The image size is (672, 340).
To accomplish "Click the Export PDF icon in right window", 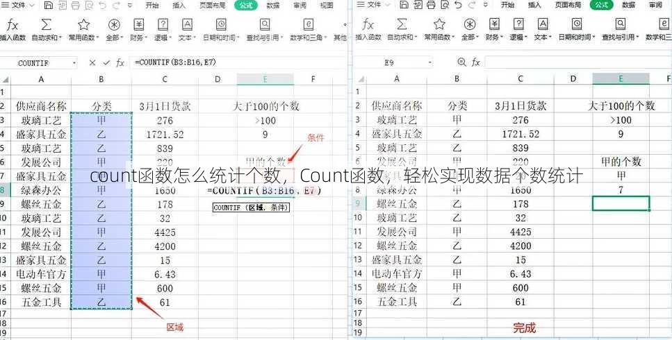I will pos(418,5).
